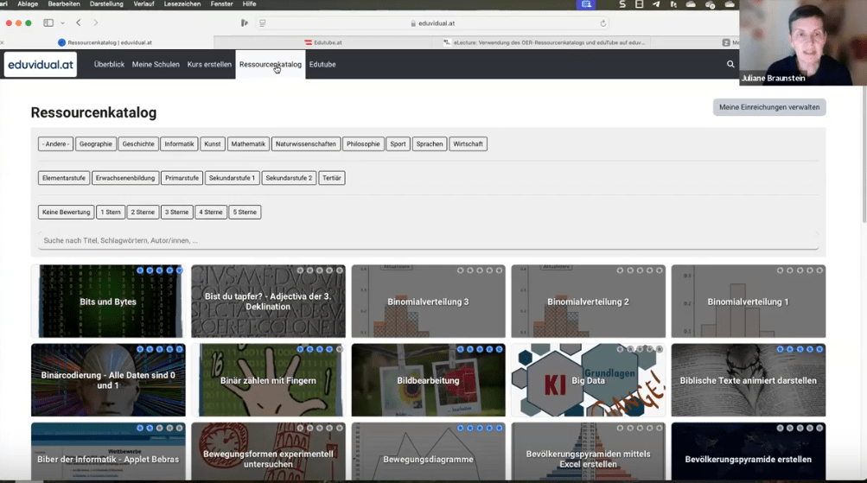This screenshot has height=483, width=867.
Task: Toggle the Informatik subject filter
Action: point(180,144)
